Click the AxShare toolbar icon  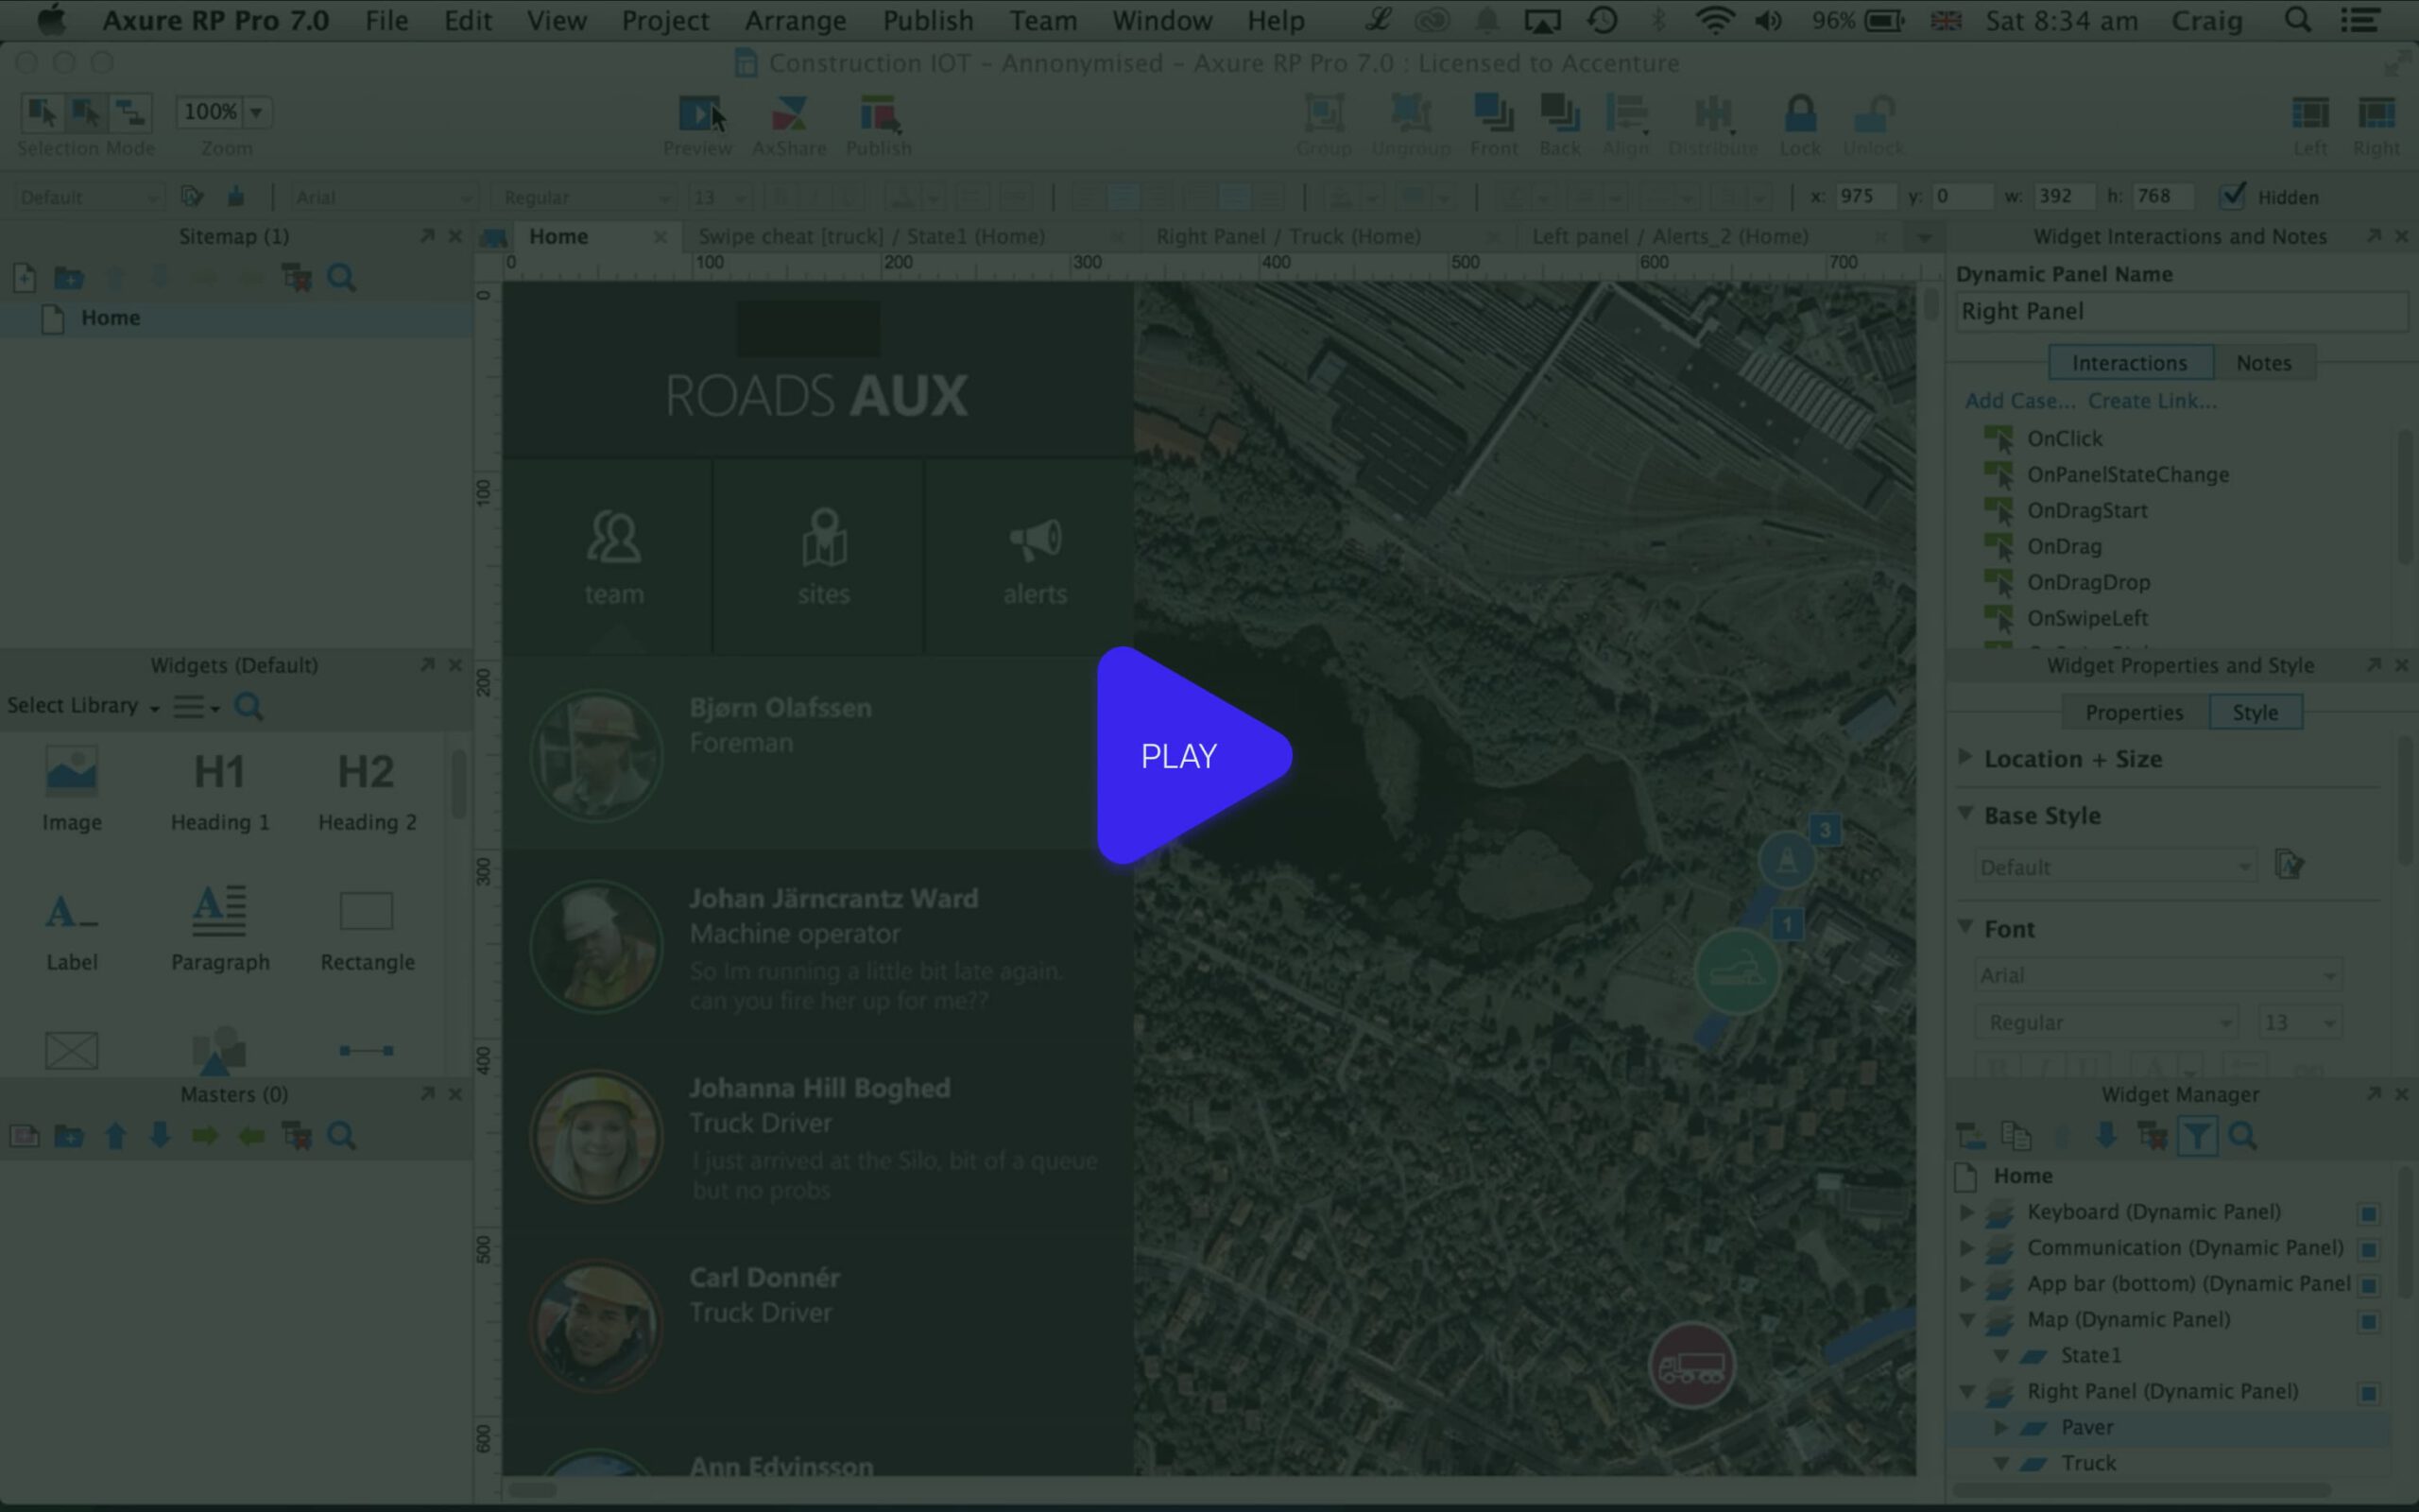789,115
